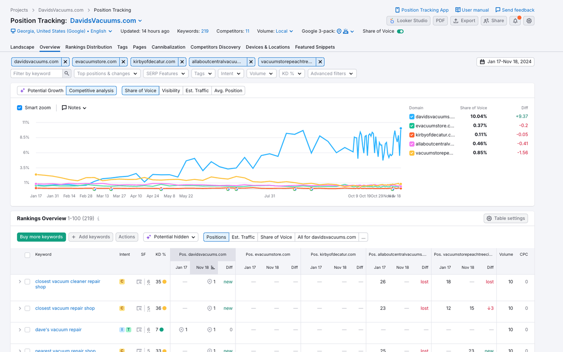
Task: Remove the evacuumstore.com competitor chip
Action: [x=123, y=62]
